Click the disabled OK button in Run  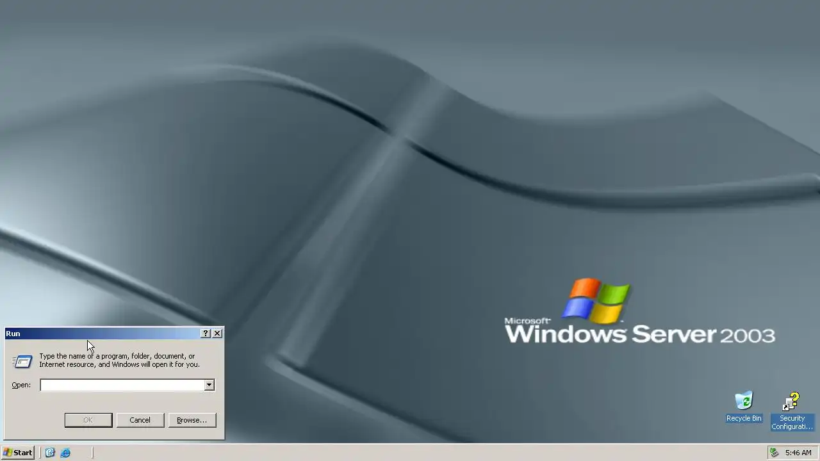(x=88, y=420)
